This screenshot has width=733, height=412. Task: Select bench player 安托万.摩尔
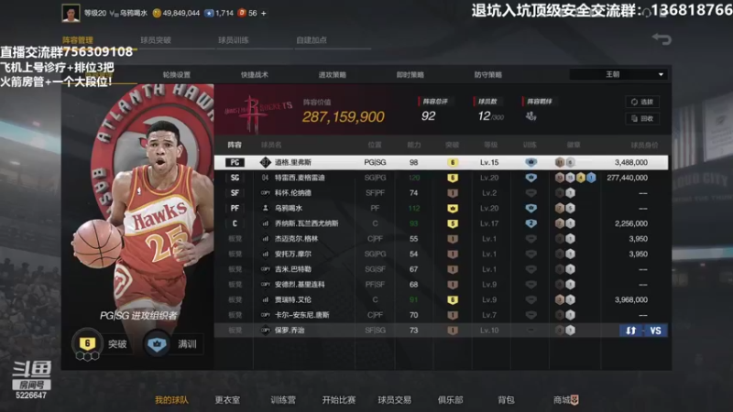click(441, 255)
